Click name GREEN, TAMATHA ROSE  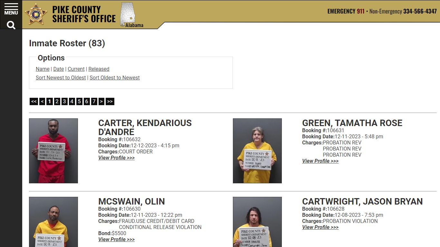coord(352,123)
